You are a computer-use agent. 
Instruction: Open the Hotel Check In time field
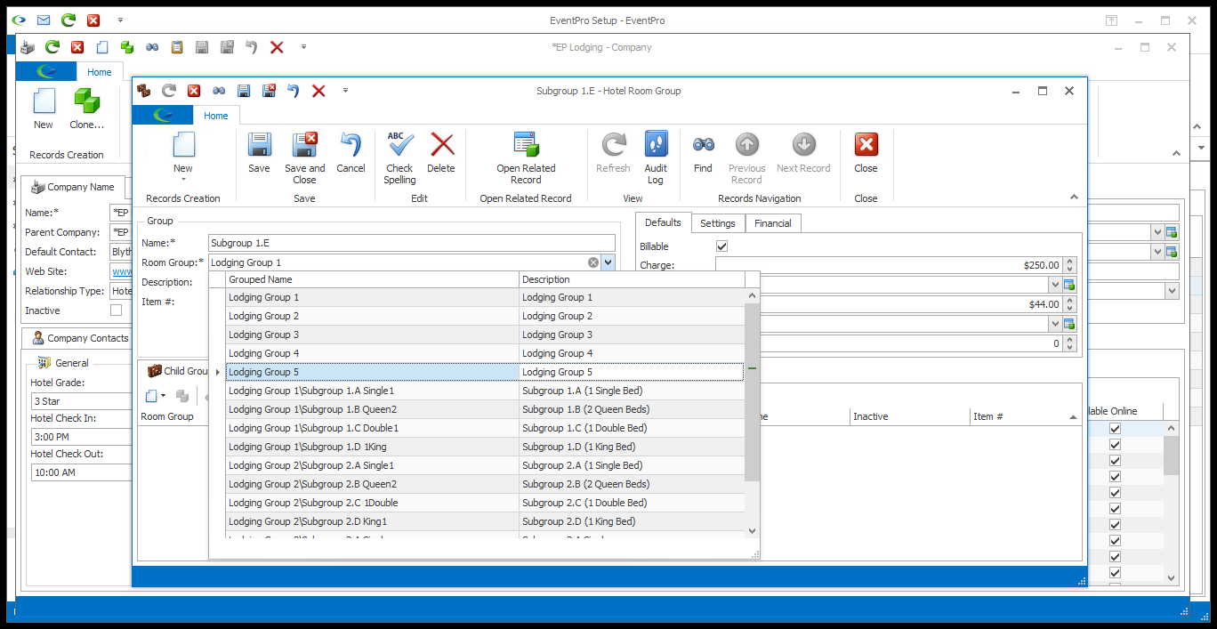pyautogui.click(x=82, y=437)
